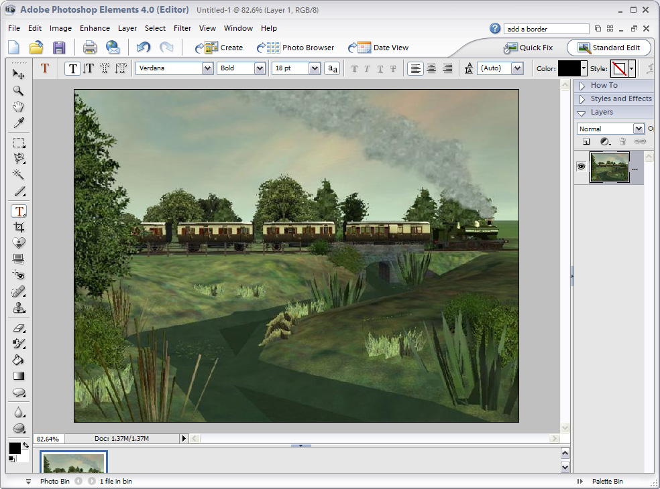Expand the Styles and Effects palette

coord(583,99)
